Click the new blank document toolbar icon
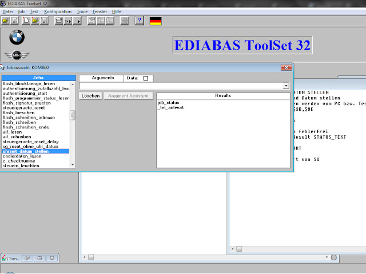This screenshot has height=274, width=366. pos(26,21)
